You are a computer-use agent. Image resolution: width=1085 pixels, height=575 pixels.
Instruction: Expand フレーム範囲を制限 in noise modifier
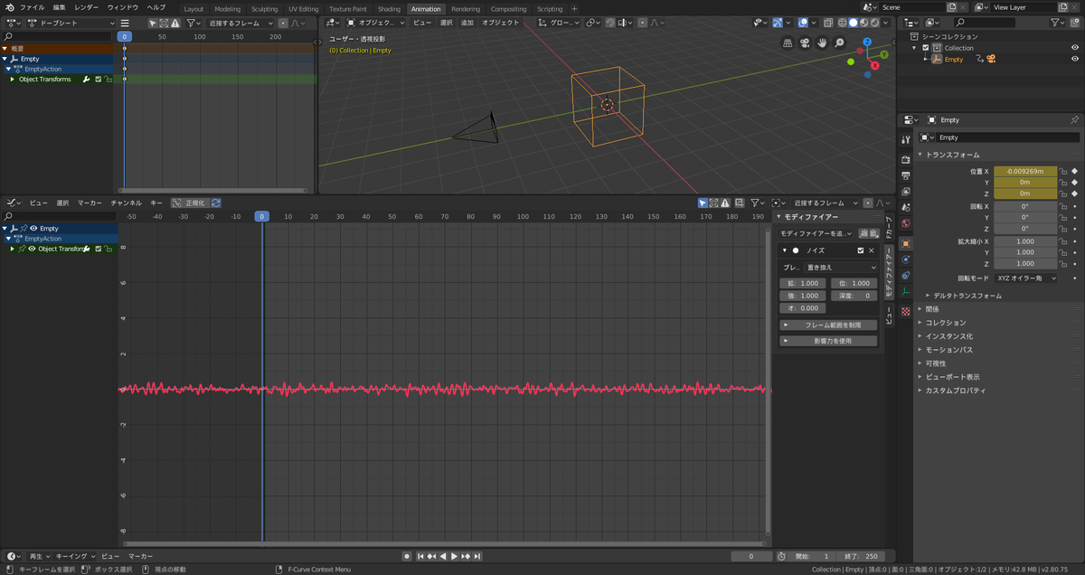point(828,325)
